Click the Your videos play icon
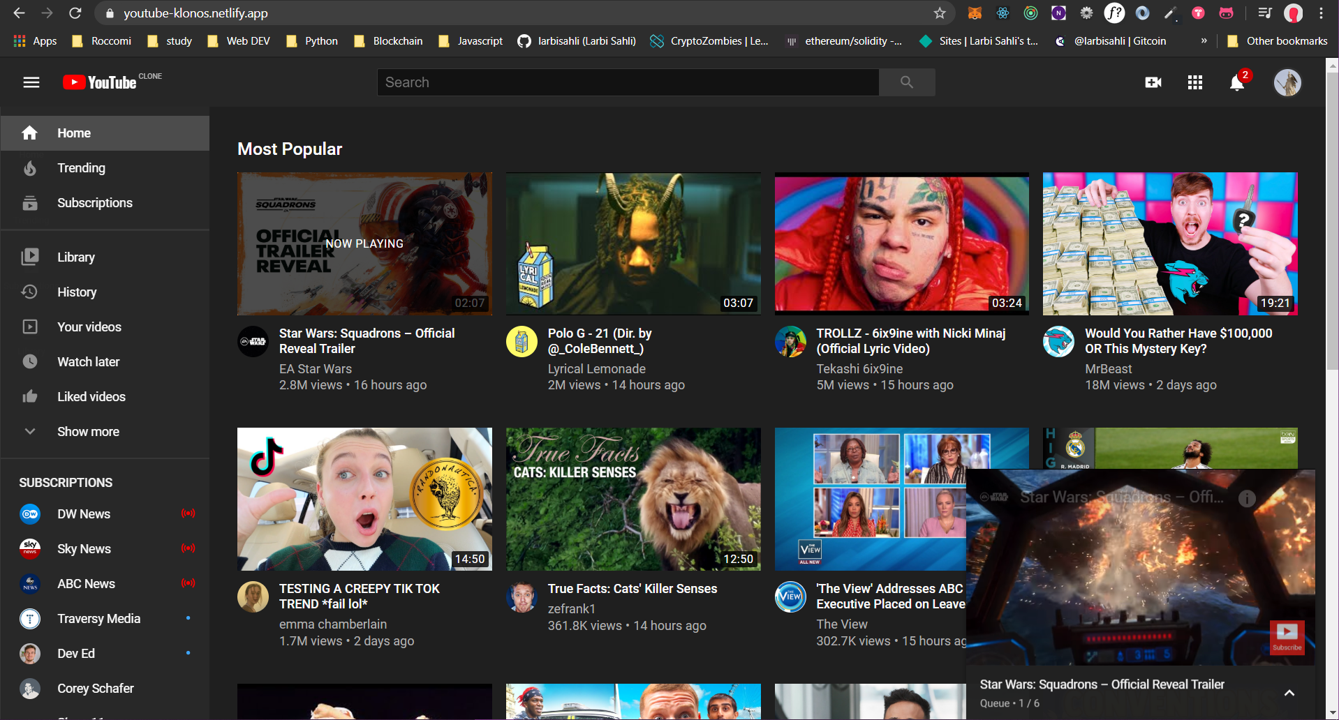 (29, 327)
